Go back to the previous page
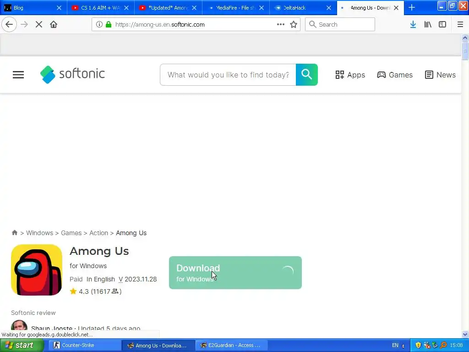469x352 pixels. pyautogui.click(x=9, y=24)
